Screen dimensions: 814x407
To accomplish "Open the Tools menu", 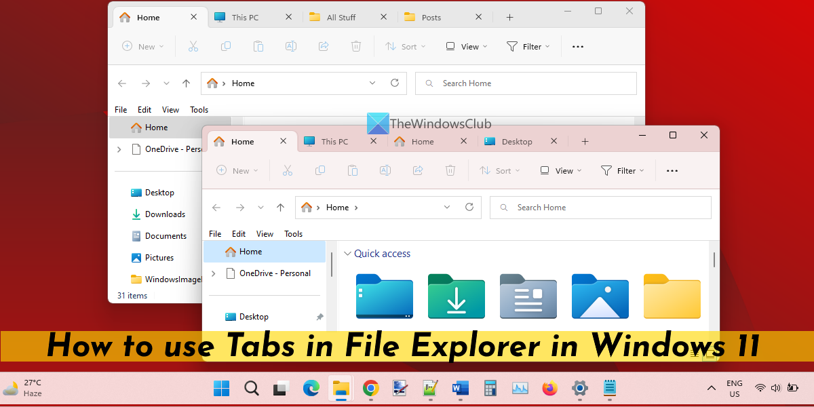I will click(x=293, y=233).
